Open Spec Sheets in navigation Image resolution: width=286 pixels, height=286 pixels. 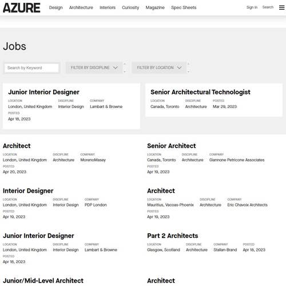[184, 7]
